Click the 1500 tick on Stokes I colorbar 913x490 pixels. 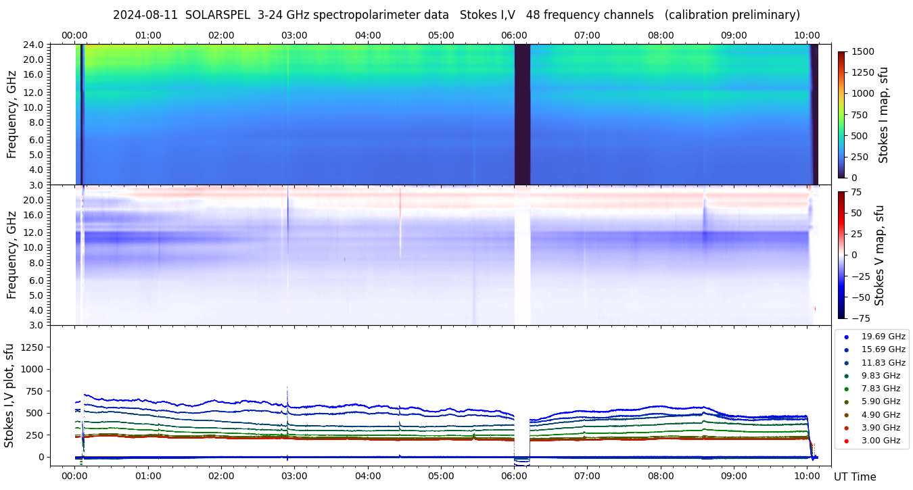[x=864, y=51]
